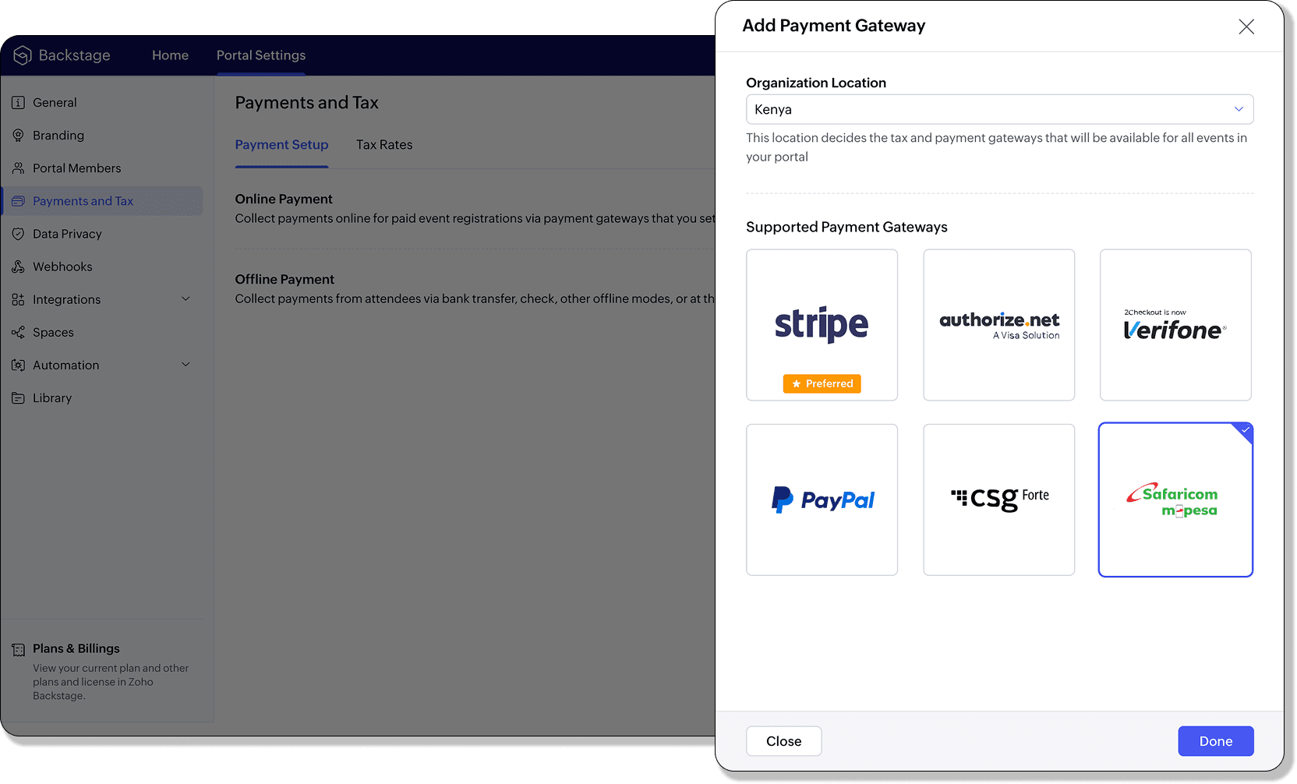This screenshot has height=784, width=1297.
Task: Click the Online Payment section heading
Action: [284, 200]
